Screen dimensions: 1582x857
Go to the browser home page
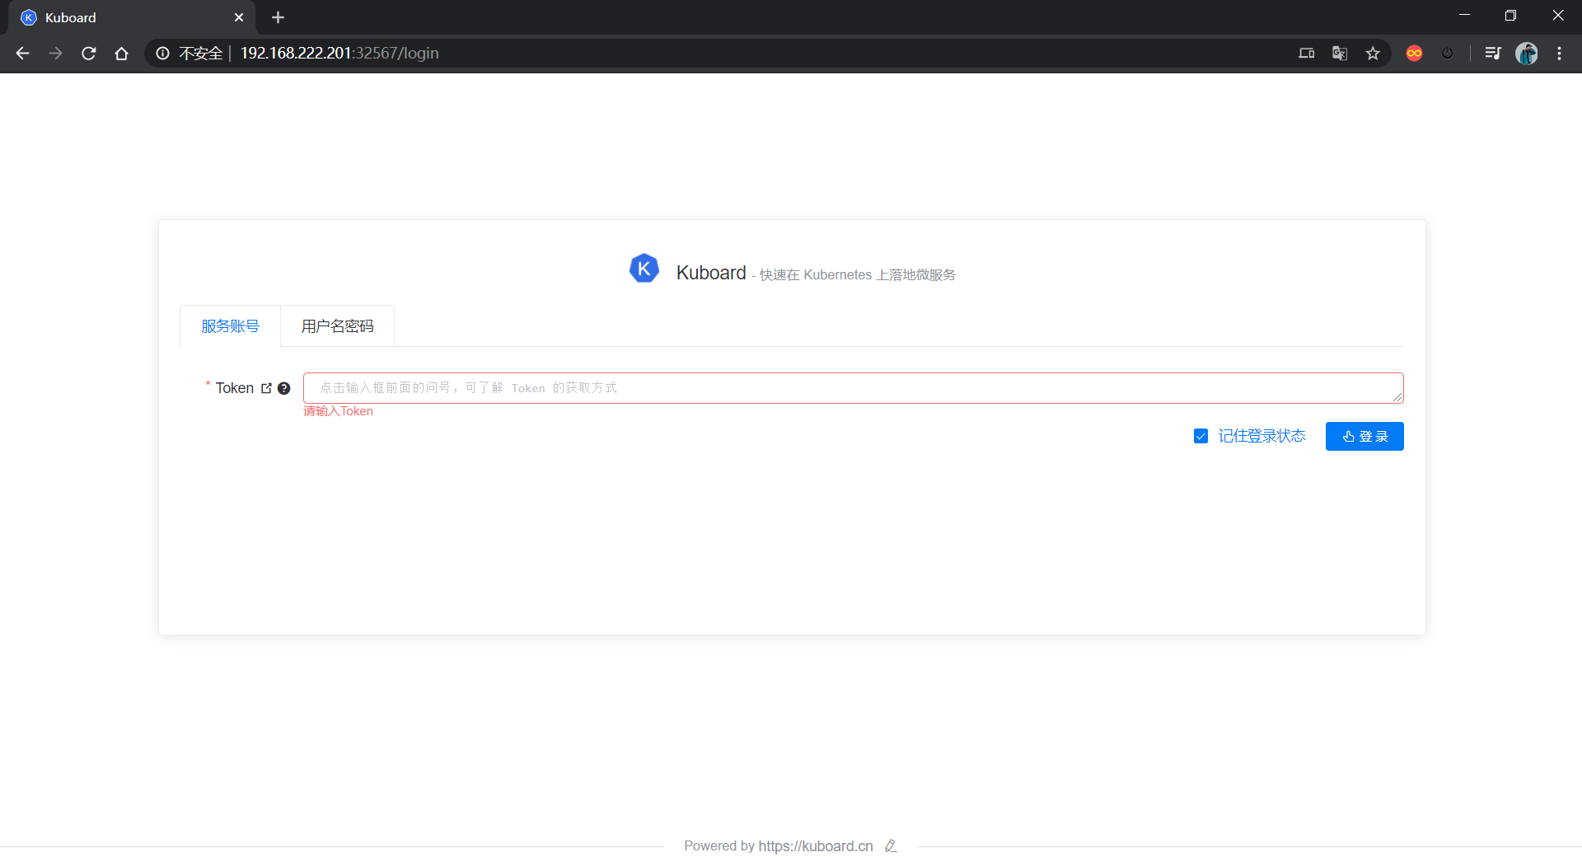click(x=122, y=54)
